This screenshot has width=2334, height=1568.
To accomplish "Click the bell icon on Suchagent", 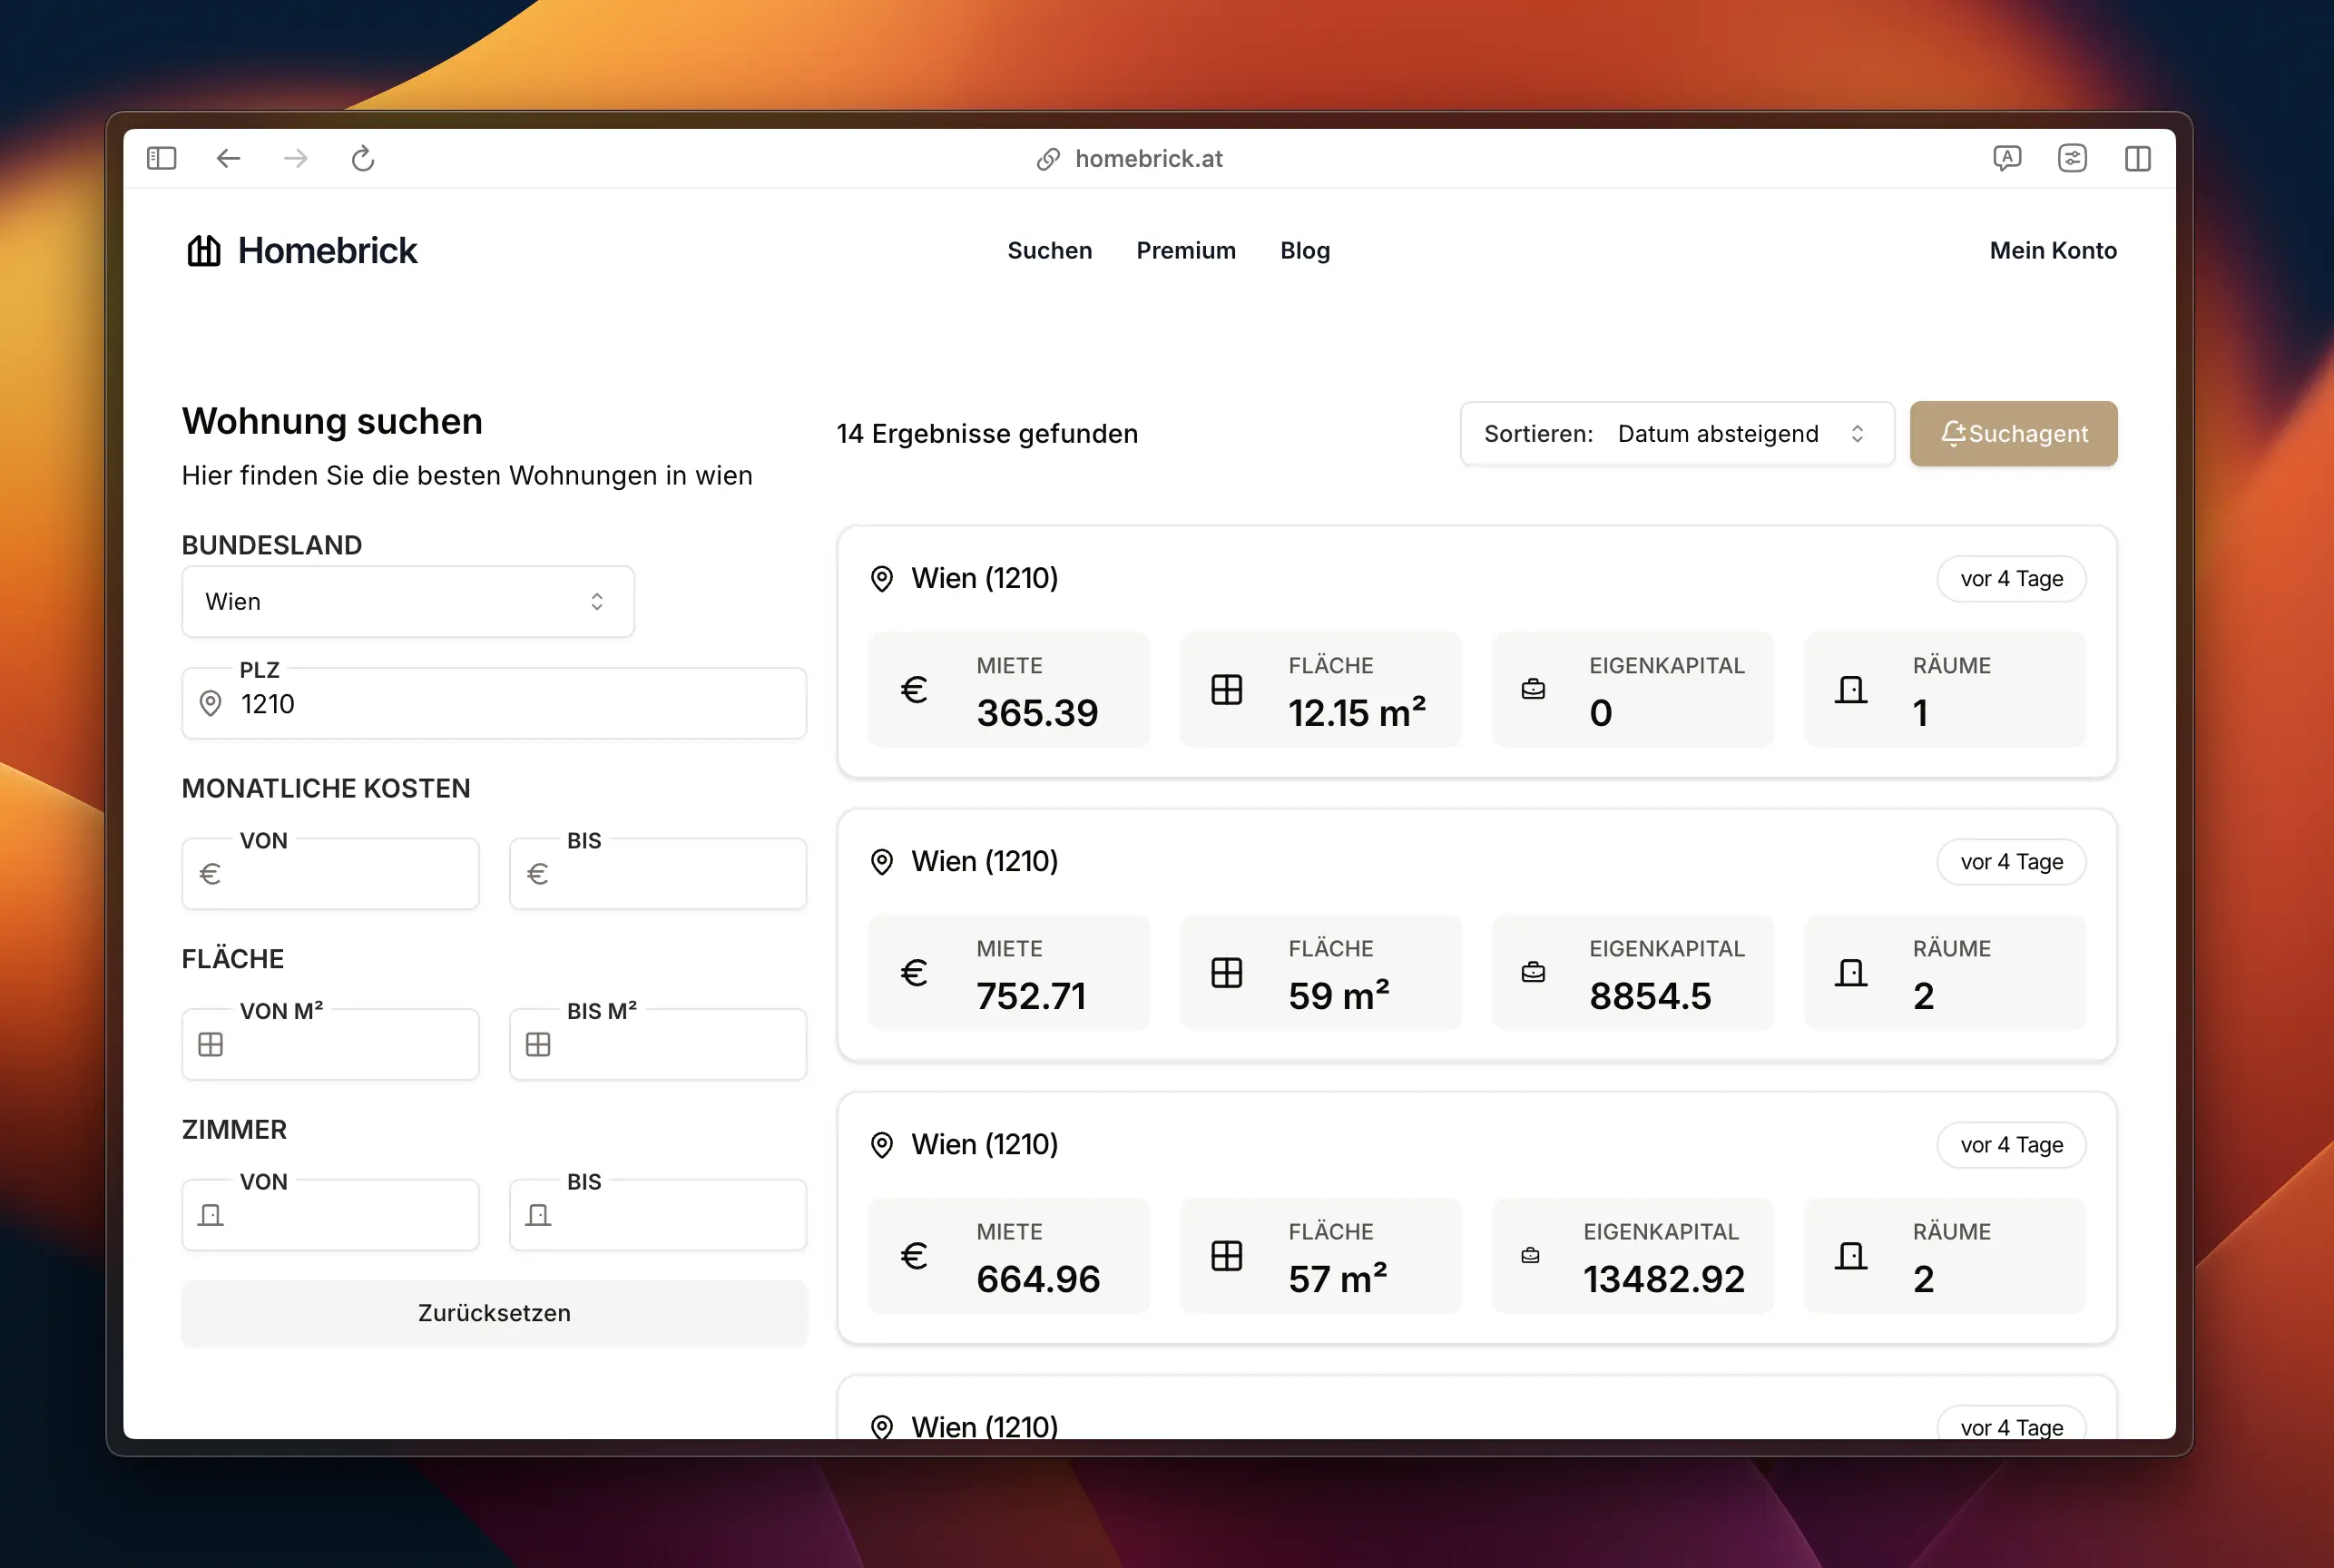I will (x=1952, y=433).
